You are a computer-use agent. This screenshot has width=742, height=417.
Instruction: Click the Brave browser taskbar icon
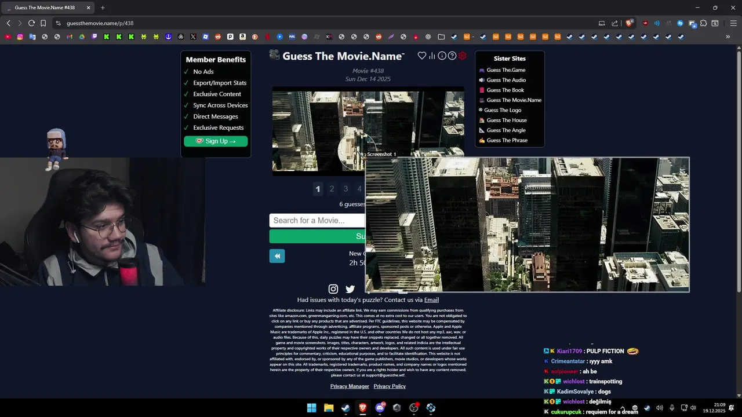click(x=363, y=408)
